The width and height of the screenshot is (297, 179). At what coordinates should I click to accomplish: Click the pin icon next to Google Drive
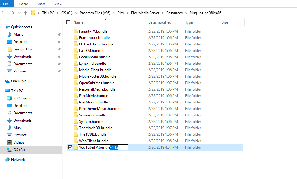coord(59,49)
